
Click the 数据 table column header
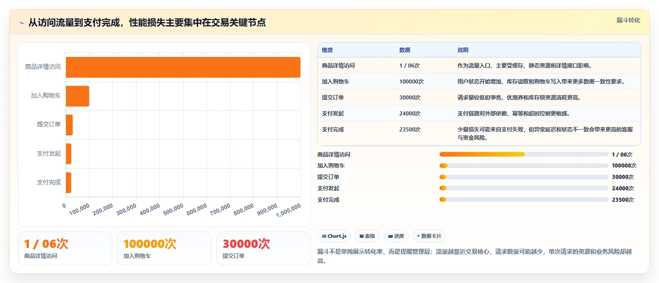pyautogui.click(x=405, y=50)
